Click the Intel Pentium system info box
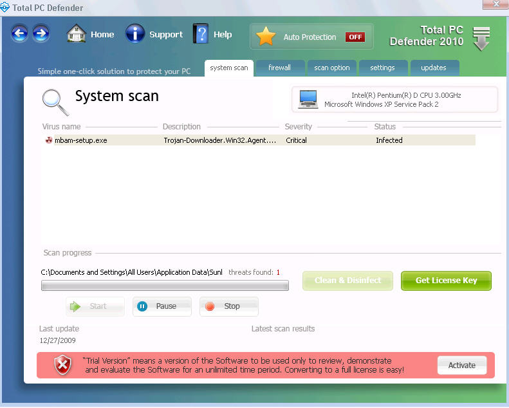Image resolution: width=509 pixels, height=408 pixels. pyautogui.click(x=394, y=99)
